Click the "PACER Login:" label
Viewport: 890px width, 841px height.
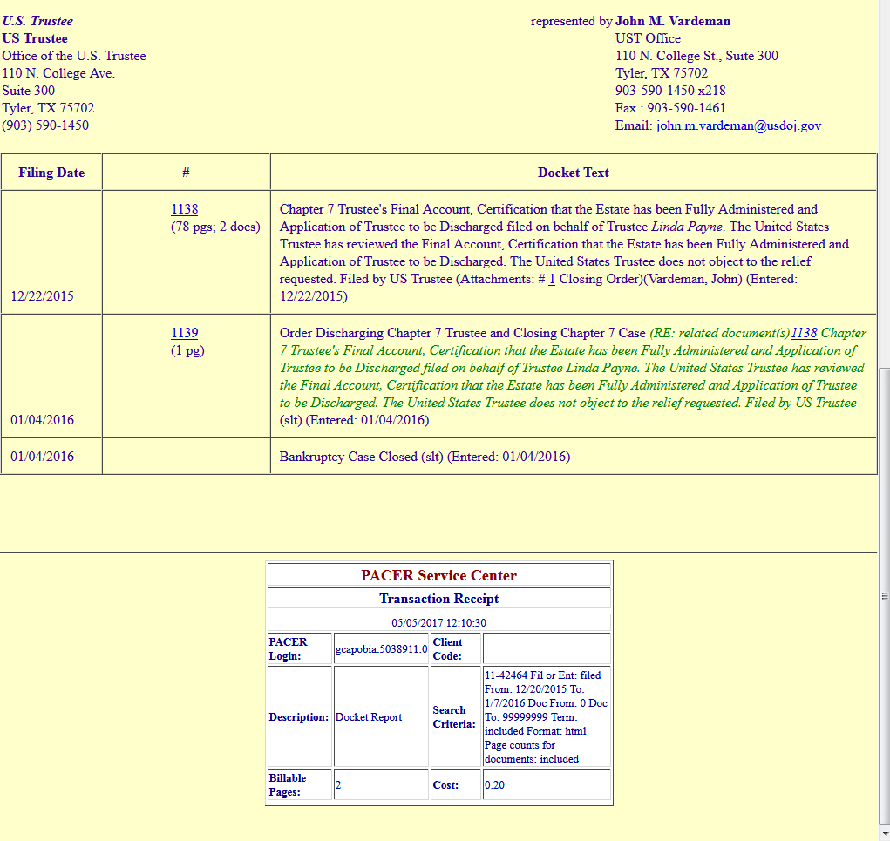[x=289, y=648]
